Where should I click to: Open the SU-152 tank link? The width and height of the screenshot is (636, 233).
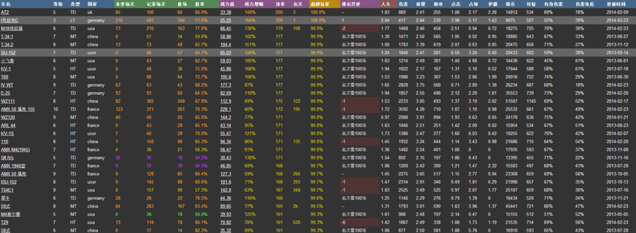[8, 52]
